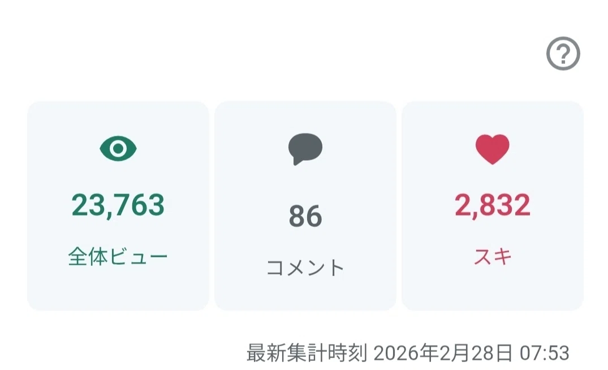Screen dimensions: 608x370
Task: Select the 2,832 likes count
Action: [493, 205]
